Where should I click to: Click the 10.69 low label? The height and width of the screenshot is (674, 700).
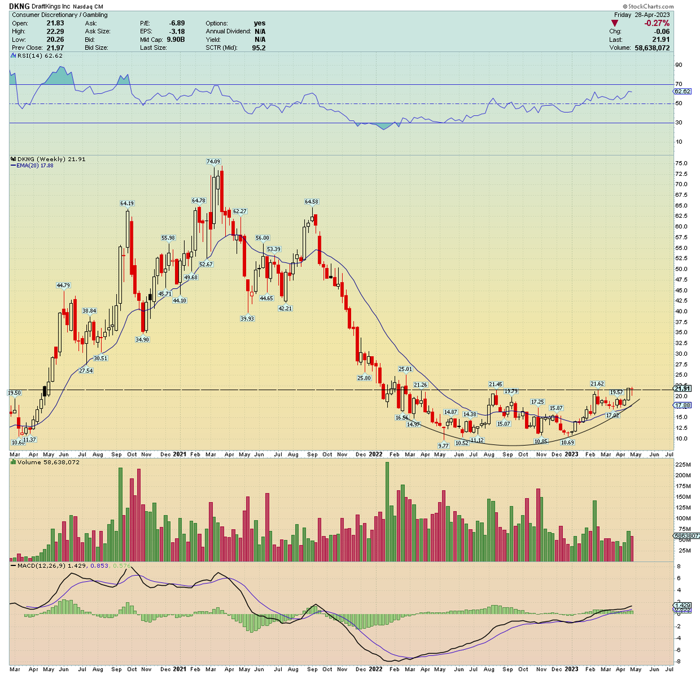click(x=567, y=443)
